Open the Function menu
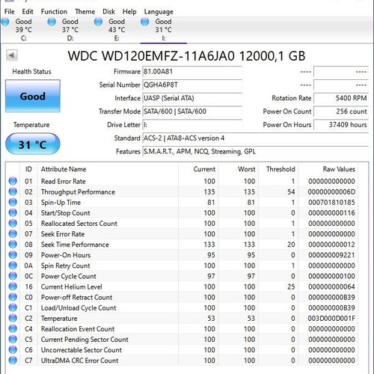374x374 pixels. coord(54,12)
